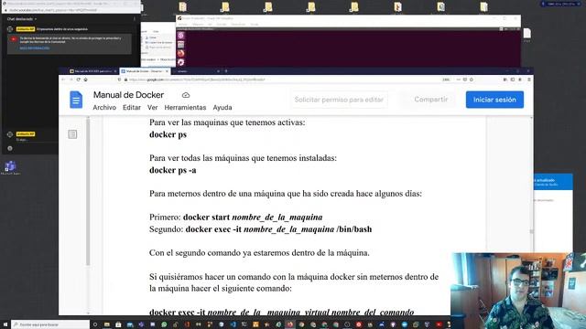The height and width of the screenshot is (329, 586).
Task: Click the Windows taskbar search box
Action: click(50, 324)
